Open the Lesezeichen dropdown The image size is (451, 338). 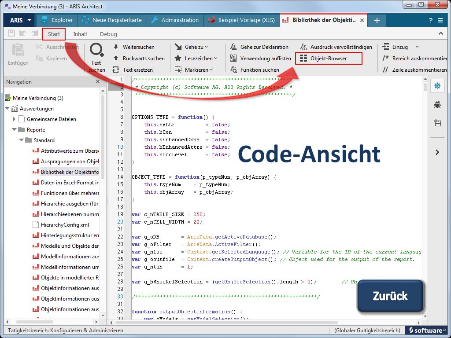[196, 59]
